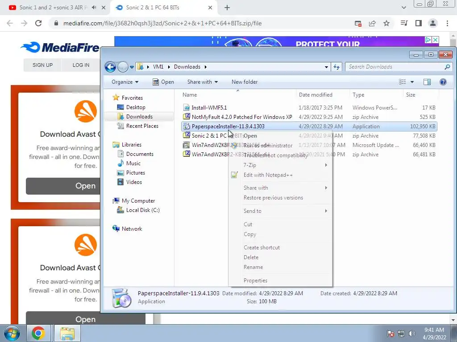
Task: Open Windows Start button
Action: (x=12, y=333)
